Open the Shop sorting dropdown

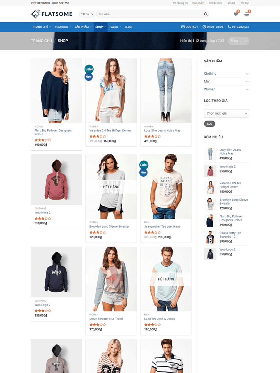pos(238,41)
